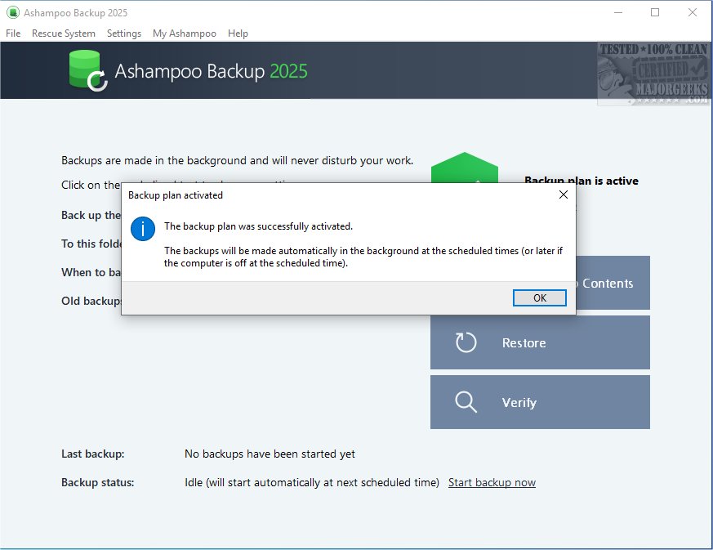713x550 pixels.
Task: Click the Start backup now link
Action: coord(492,482)
